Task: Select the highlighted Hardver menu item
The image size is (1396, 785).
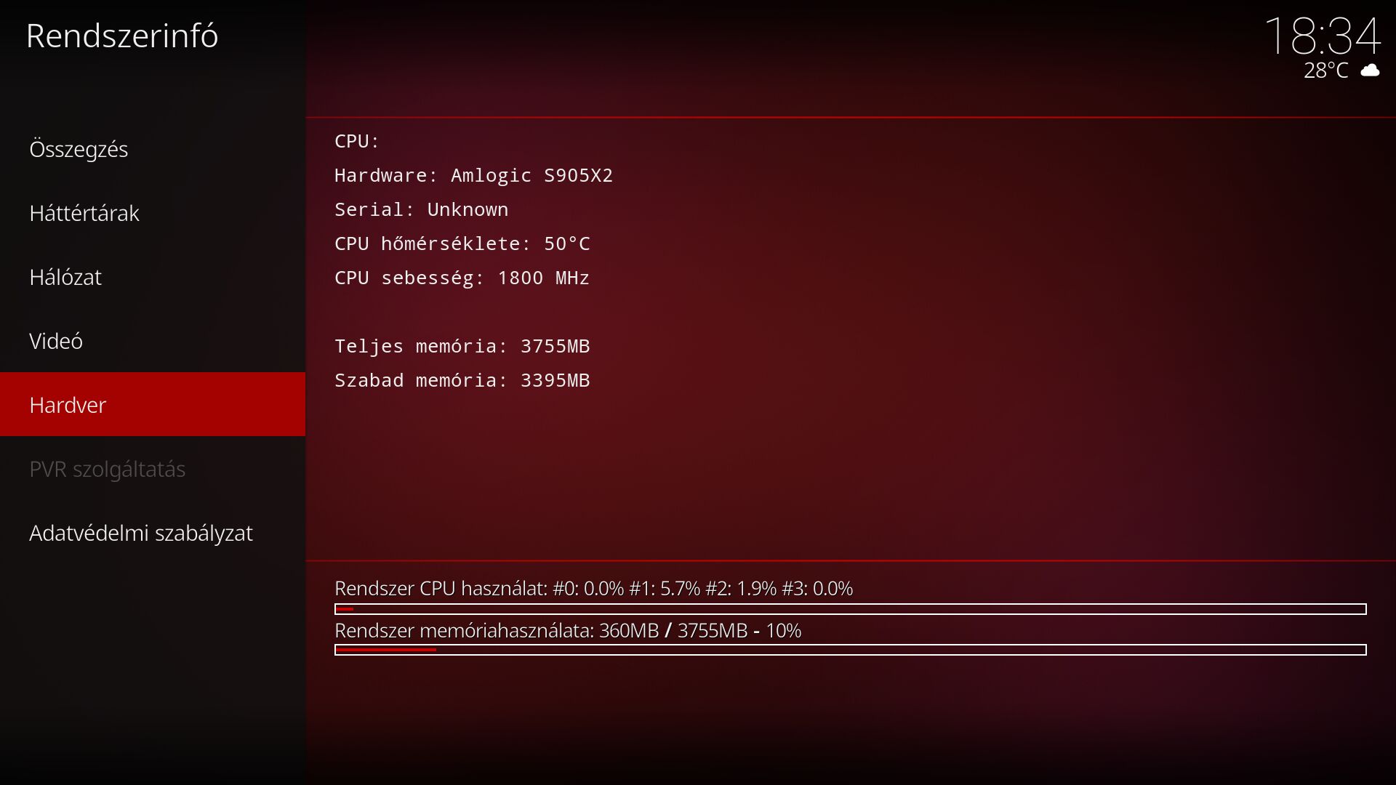Action: pyautogui.click(x=153, y=405)
